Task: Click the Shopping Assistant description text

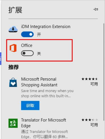Action: point(47,93)
